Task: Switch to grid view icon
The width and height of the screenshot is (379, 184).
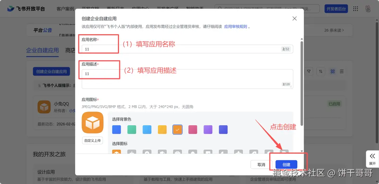Action: [x=333, y=71]
